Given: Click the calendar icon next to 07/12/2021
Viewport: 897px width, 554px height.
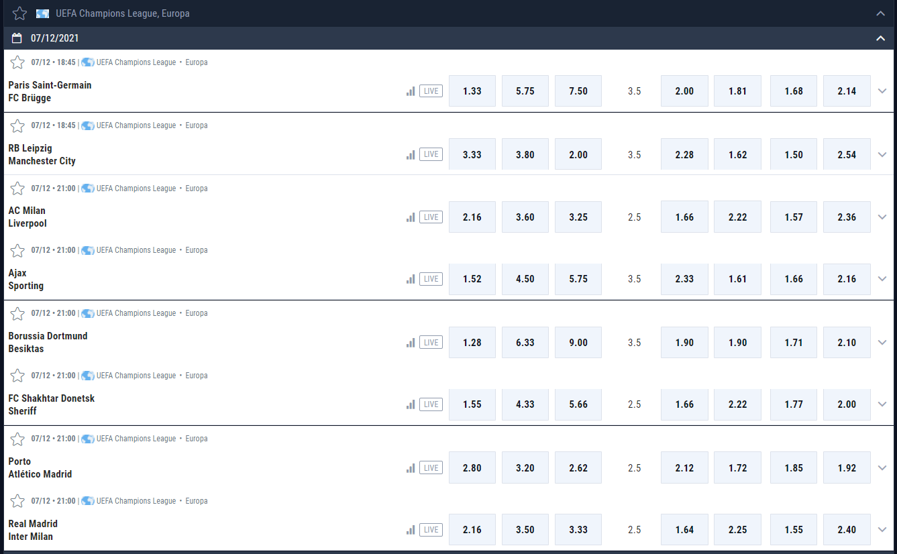Looking at the screenshot, I should coord(18,38).
